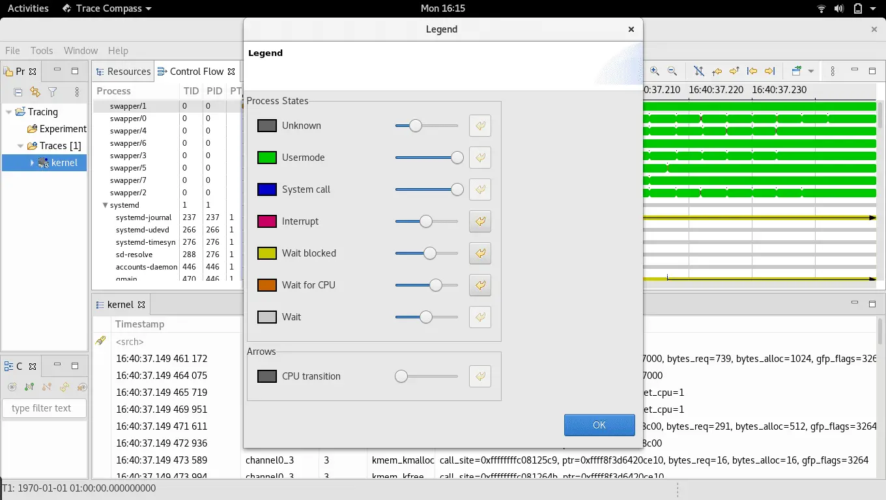Click the zoom out magnifier in Control Flow toolbar

672,71
